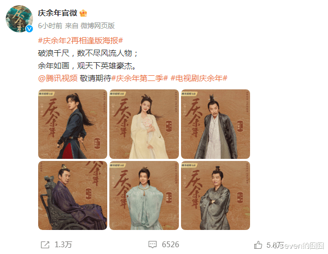Click the blue verified badge on avatar

click(29, 29)
